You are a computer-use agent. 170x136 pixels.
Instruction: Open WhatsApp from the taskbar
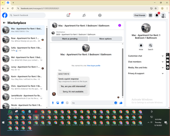point(10,112)
